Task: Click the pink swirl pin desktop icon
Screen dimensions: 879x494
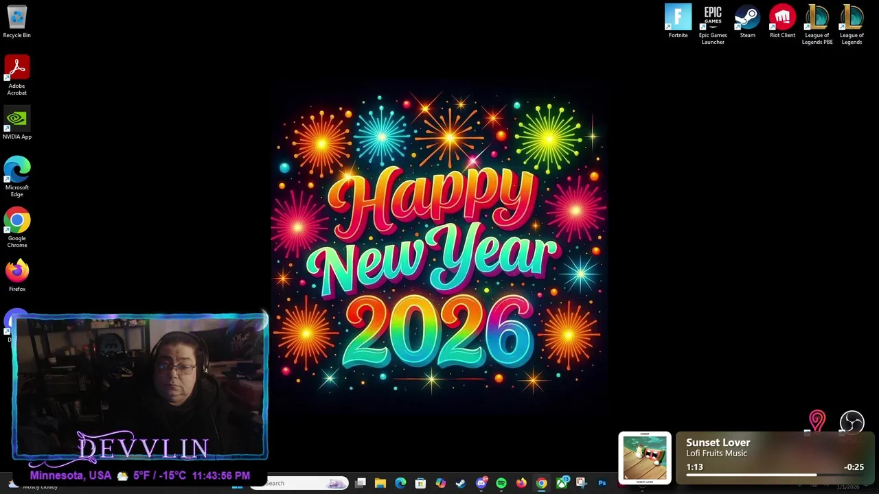Action: click(x=817, y=421)
